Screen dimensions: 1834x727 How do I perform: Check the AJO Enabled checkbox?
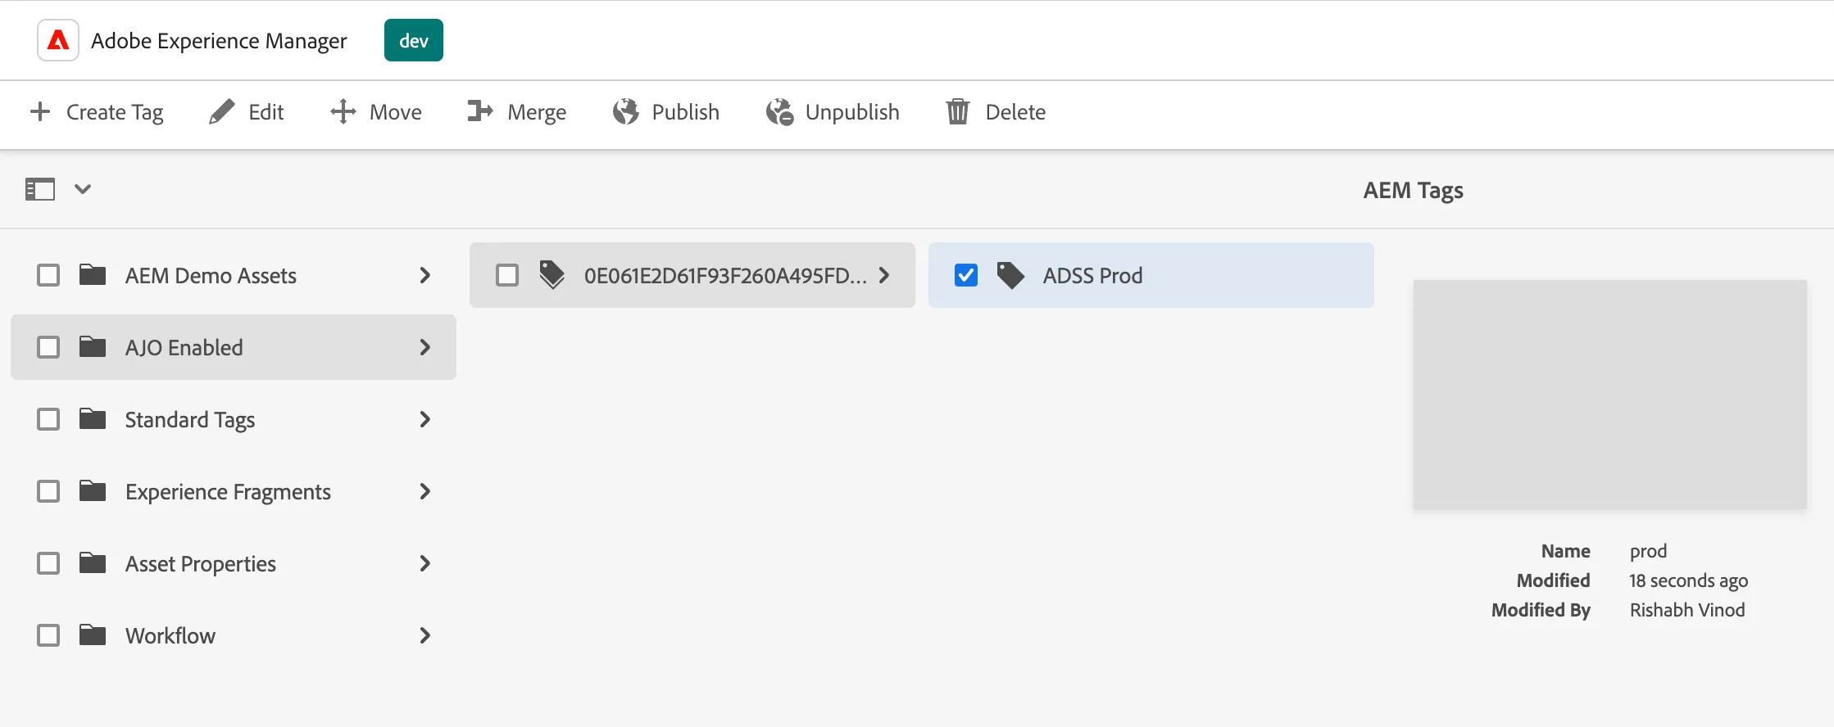(x=48, y=347)
